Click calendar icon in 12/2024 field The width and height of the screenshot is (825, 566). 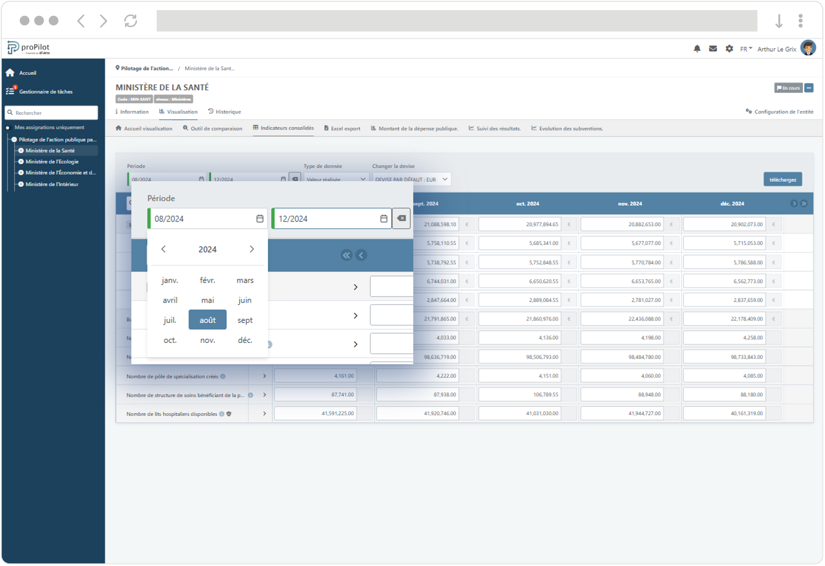(x=384, y=219)
